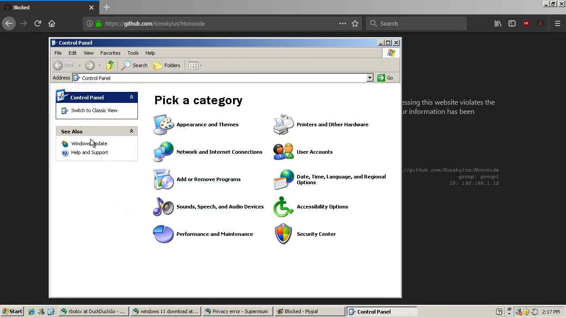This screenshot has width=566, height=318.
Task: Click the Windows Update globe icon
Action: (x=65, y=144)
